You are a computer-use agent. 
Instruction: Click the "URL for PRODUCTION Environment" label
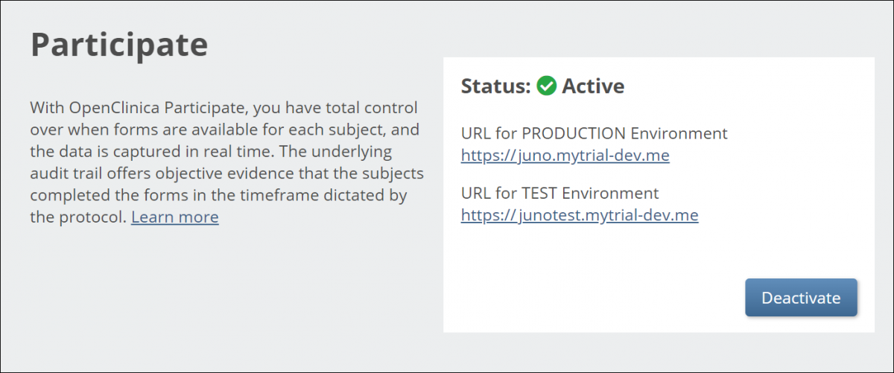pos(594,134)
